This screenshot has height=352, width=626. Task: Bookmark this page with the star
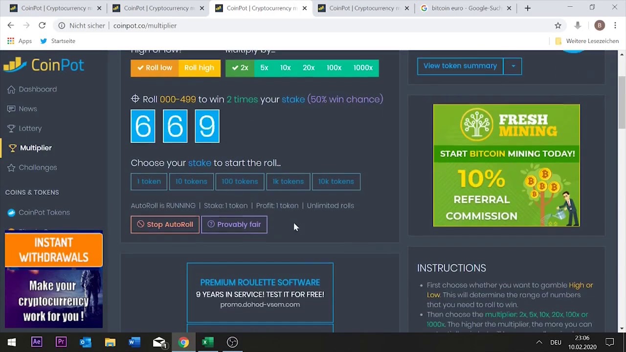[x=558, y=25]
